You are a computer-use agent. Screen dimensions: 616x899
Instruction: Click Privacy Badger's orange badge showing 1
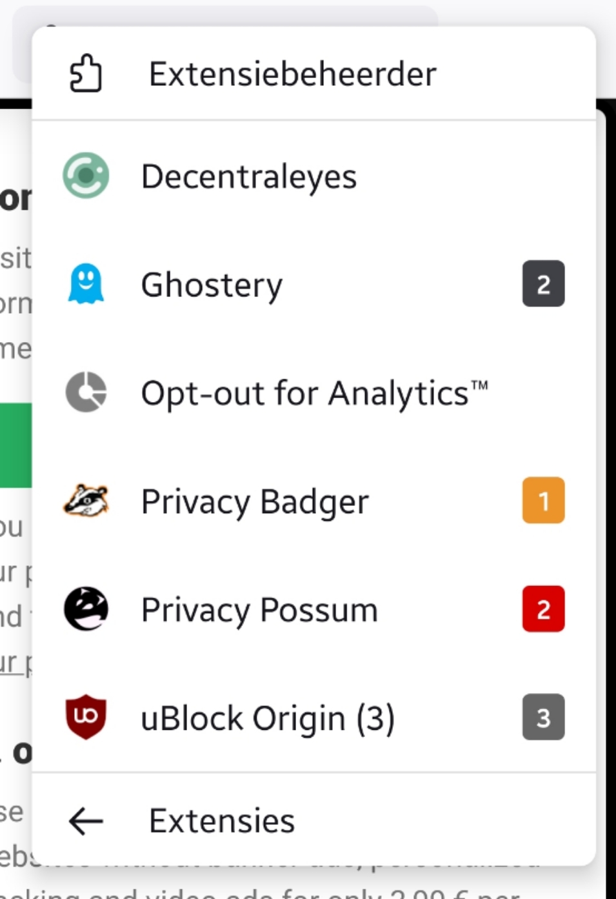543,501
